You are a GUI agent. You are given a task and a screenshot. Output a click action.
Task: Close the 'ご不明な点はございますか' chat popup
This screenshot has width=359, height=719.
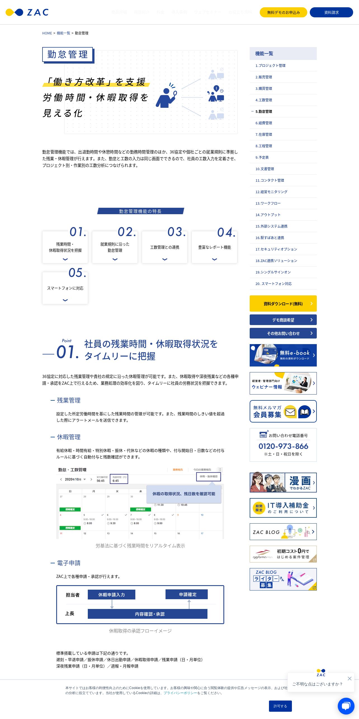pos(349,678)
